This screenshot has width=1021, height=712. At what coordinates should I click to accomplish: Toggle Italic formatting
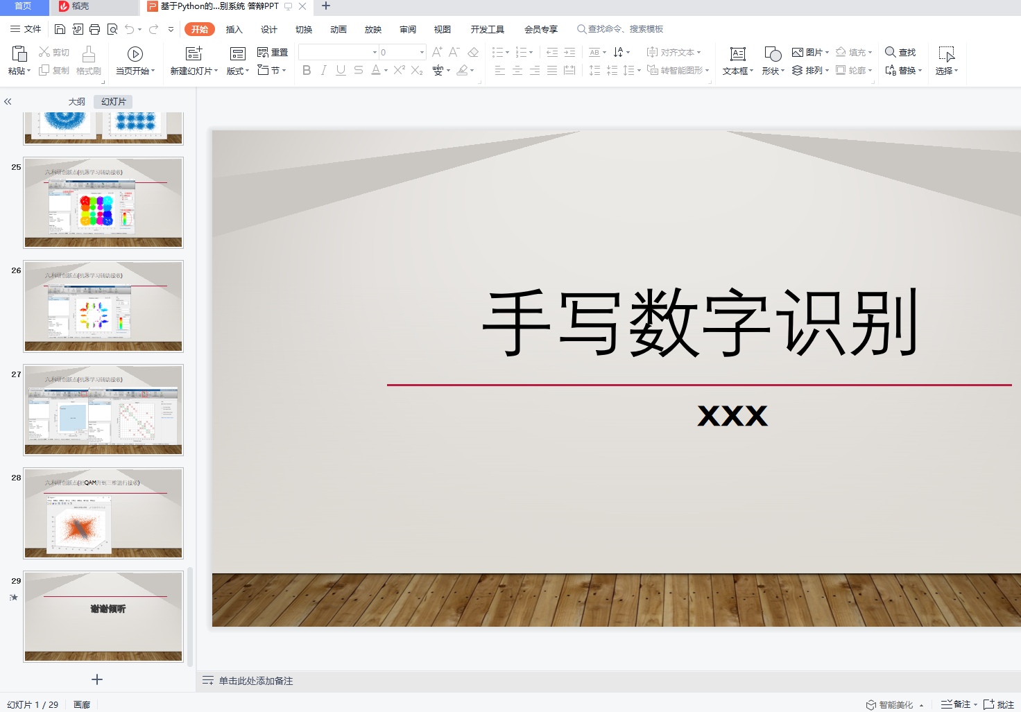(323, 70)
